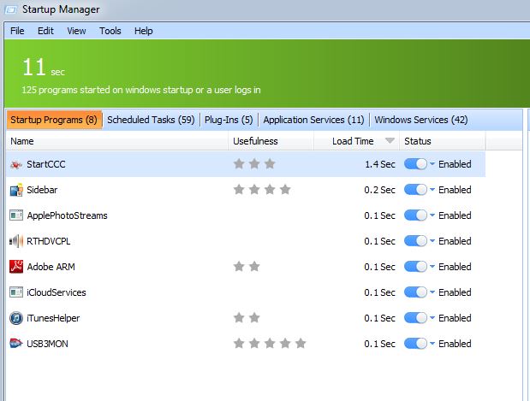Open the Edit menu
This screenshot has width=530, height=401.
45,31
